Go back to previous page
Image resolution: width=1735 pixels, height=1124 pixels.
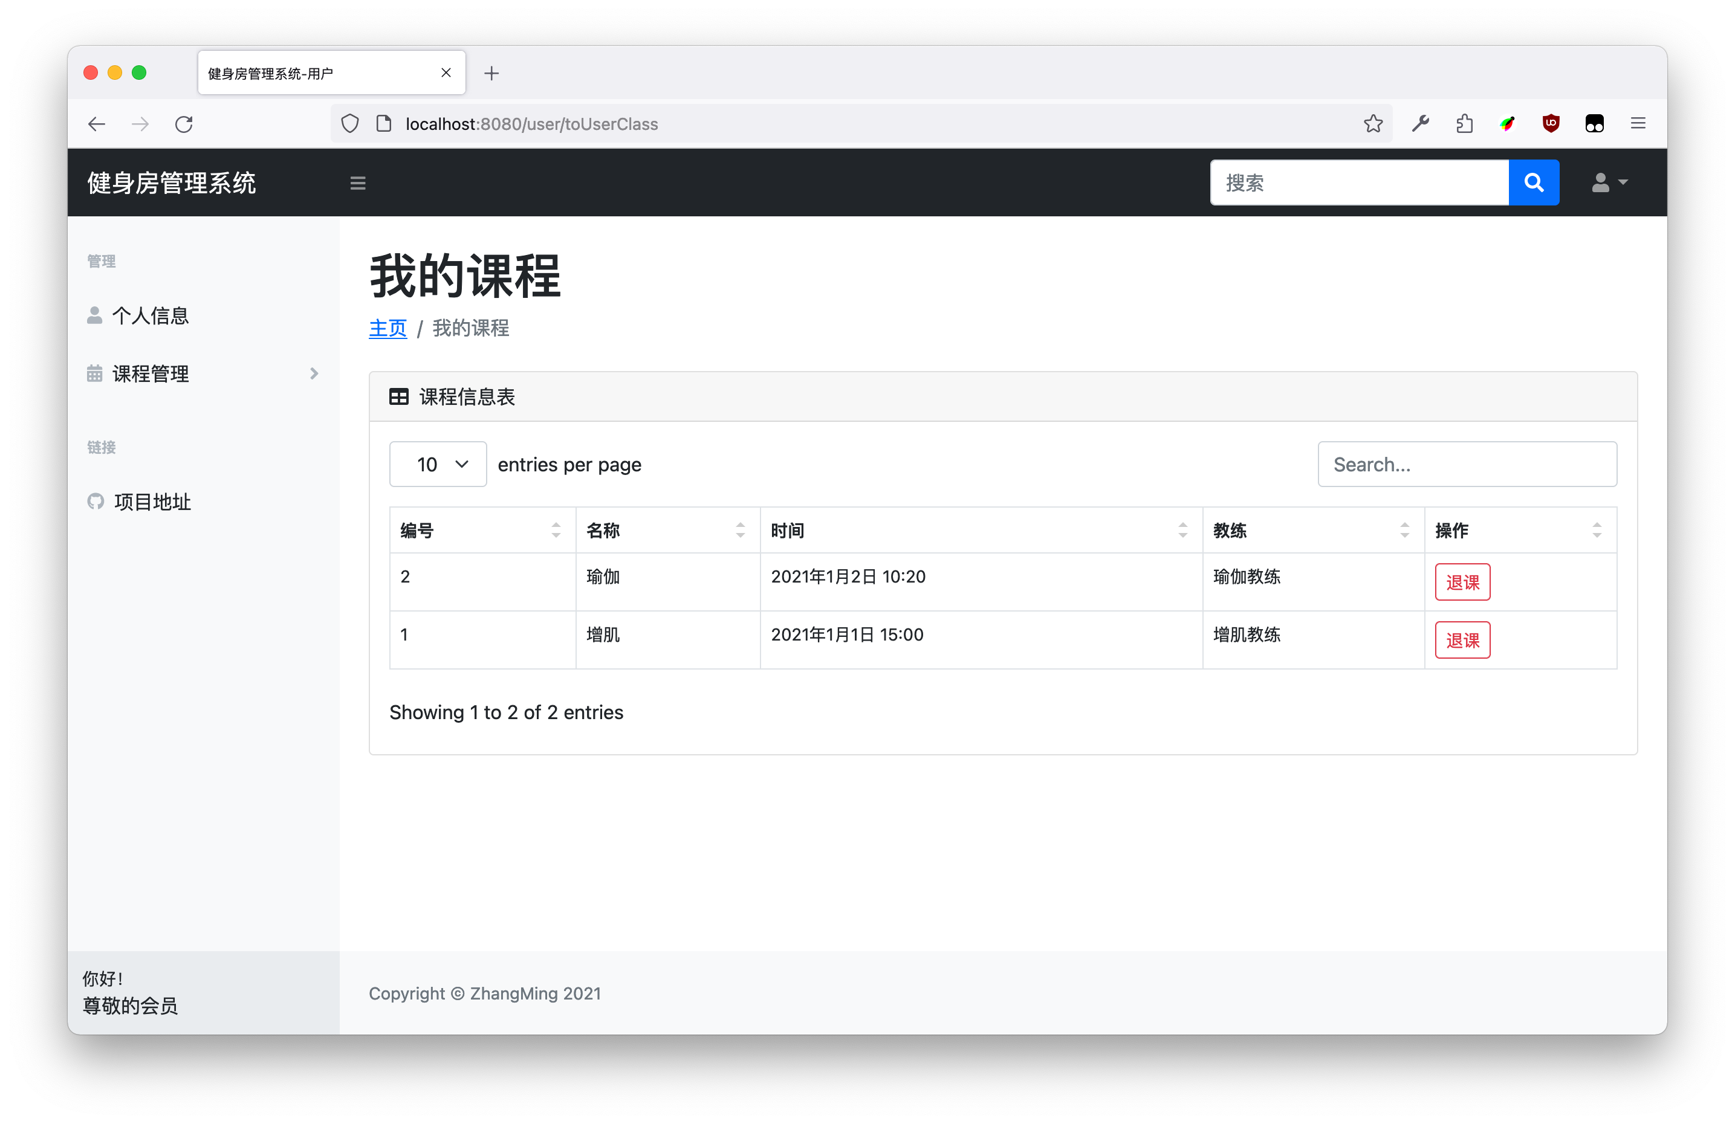(96, 124)
